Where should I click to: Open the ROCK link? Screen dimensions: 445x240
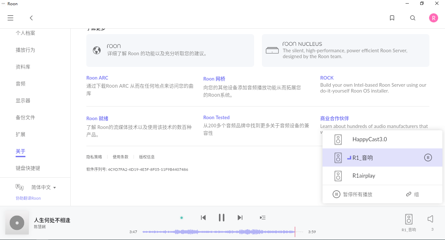[x=327, y=78]
